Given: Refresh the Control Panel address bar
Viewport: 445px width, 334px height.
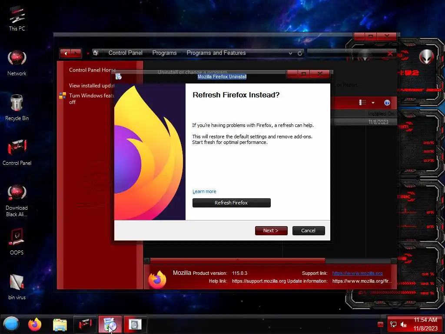Looking at the screenshot, I should (x=300, y=53).
